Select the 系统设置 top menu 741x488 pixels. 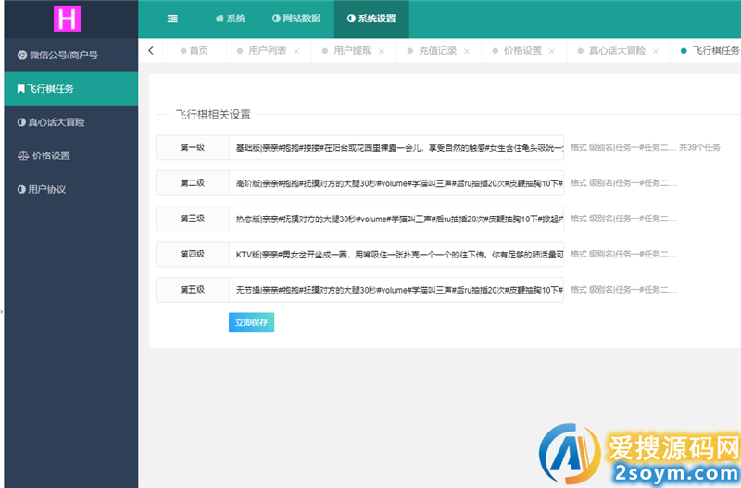pyautogui.click(x=371, y=19)
